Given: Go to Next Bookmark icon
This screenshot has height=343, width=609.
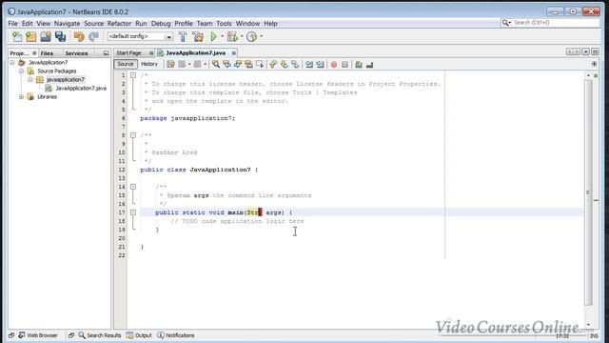Looking at the screenshot, I should [x=284, y=64].
